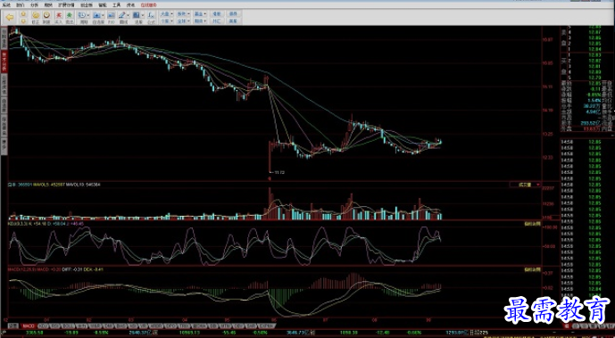The height and width of the screenshot is (338, 615).
Task: Open the 扩展行情 menu
Action: pos(66,5)
